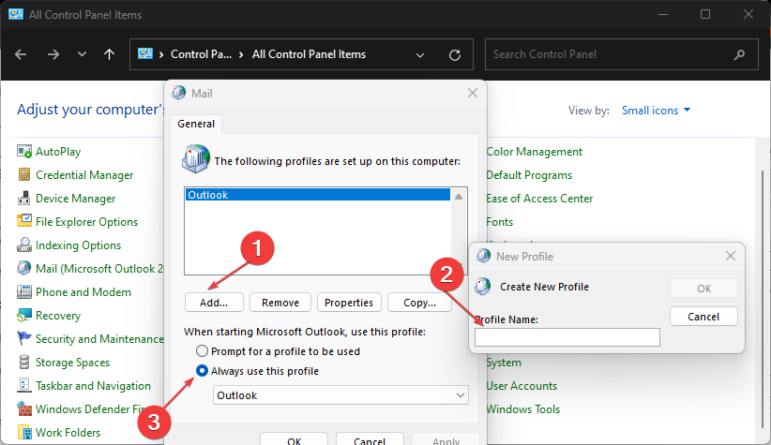
Task: Select Prompt for a profile radio button
Action: tap(202, 351)
